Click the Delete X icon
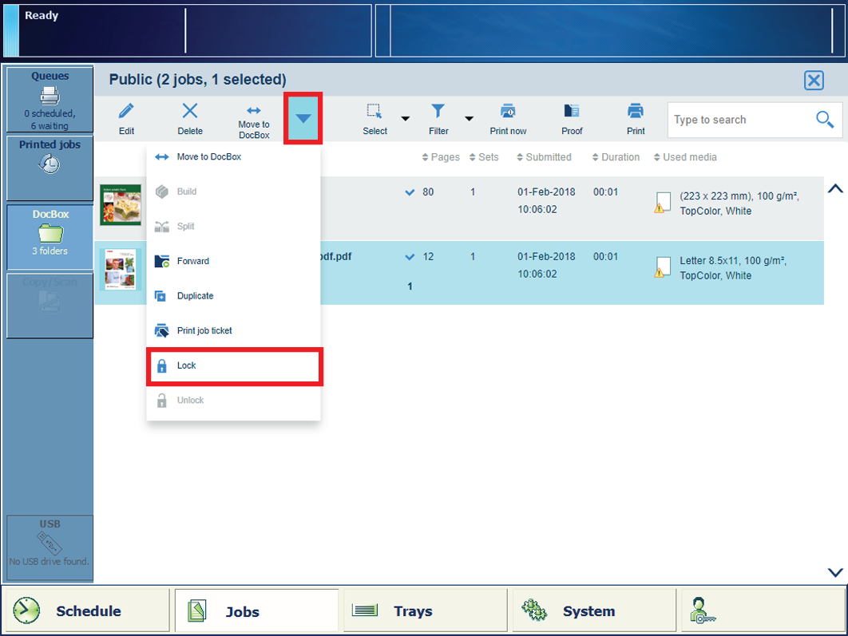This screenshot has width=848, height=636. point(189,112)
